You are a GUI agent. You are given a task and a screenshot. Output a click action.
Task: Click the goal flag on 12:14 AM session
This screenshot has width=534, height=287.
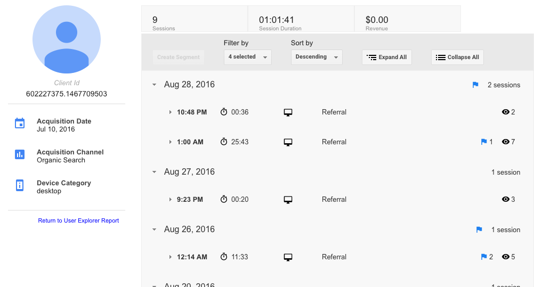484,257
